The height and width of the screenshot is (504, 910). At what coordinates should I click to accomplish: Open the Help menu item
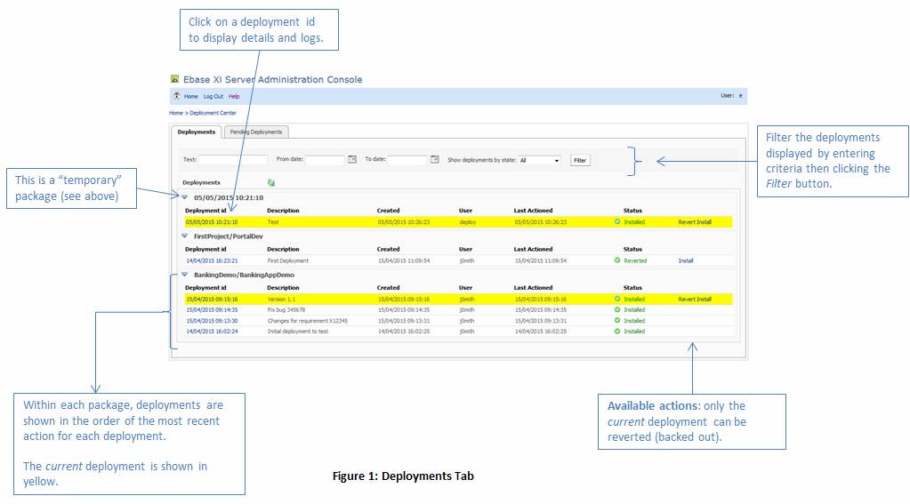pos(234,96)
